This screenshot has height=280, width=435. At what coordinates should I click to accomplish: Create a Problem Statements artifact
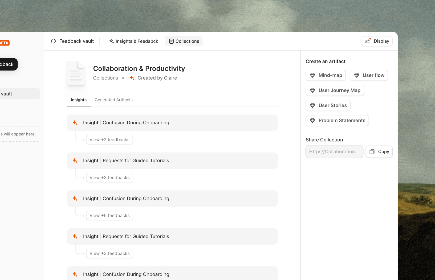(337, 121)
